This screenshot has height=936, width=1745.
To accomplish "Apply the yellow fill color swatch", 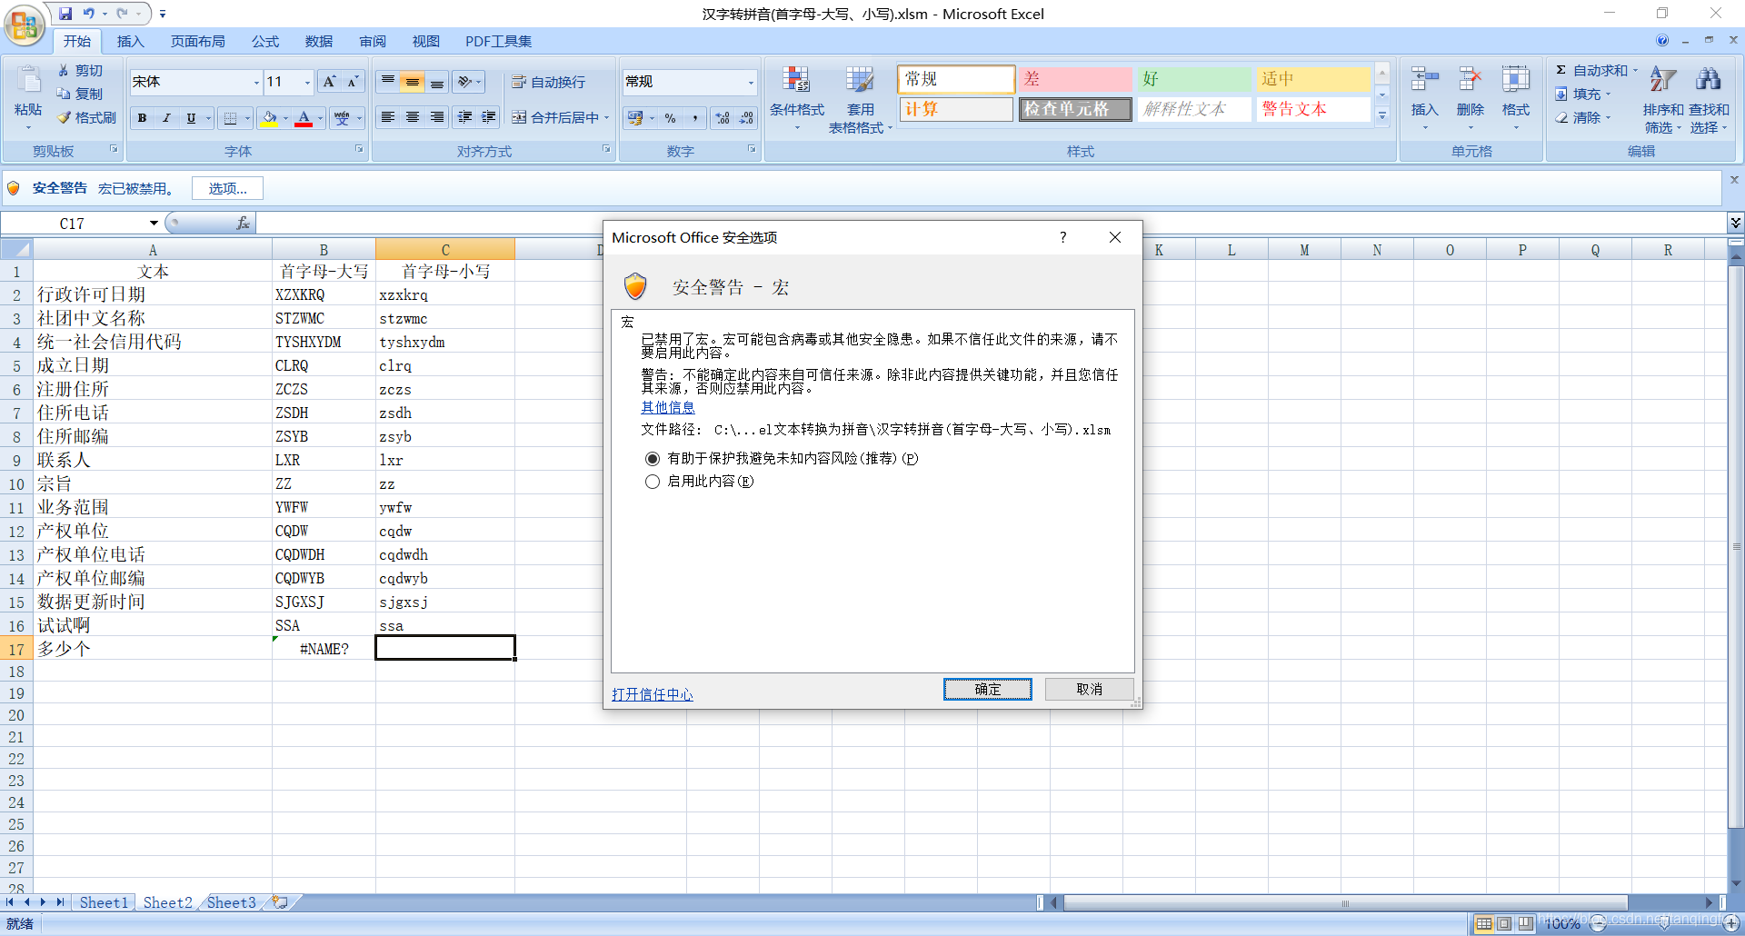I will tap(269, 118).
